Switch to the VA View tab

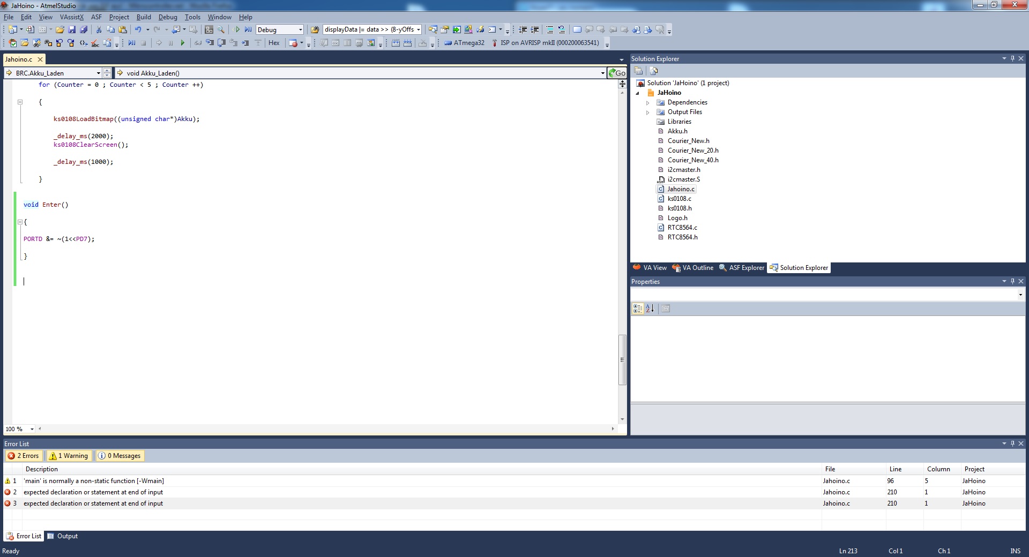(x=650, y=268)
